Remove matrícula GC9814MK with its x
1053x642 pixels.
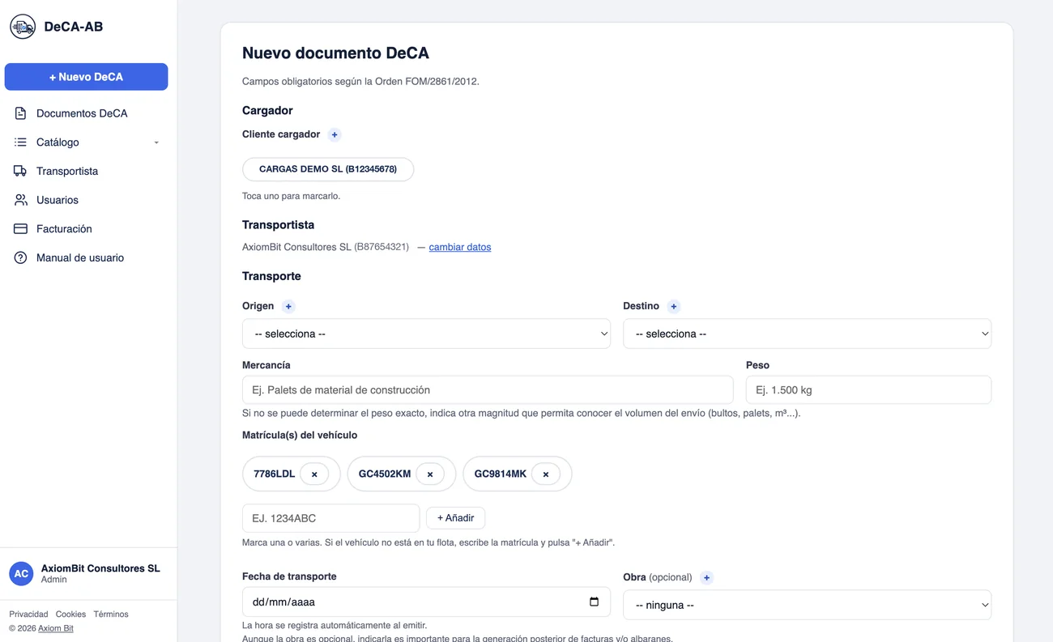(546, 474)
